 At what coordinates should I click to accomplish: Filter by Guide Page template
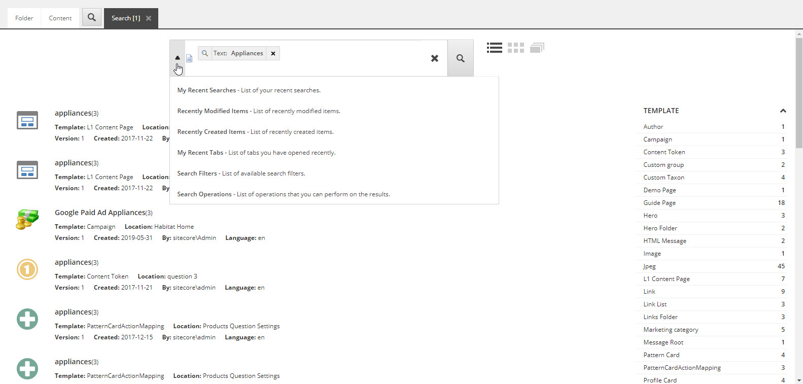click(x=712, y=203)
